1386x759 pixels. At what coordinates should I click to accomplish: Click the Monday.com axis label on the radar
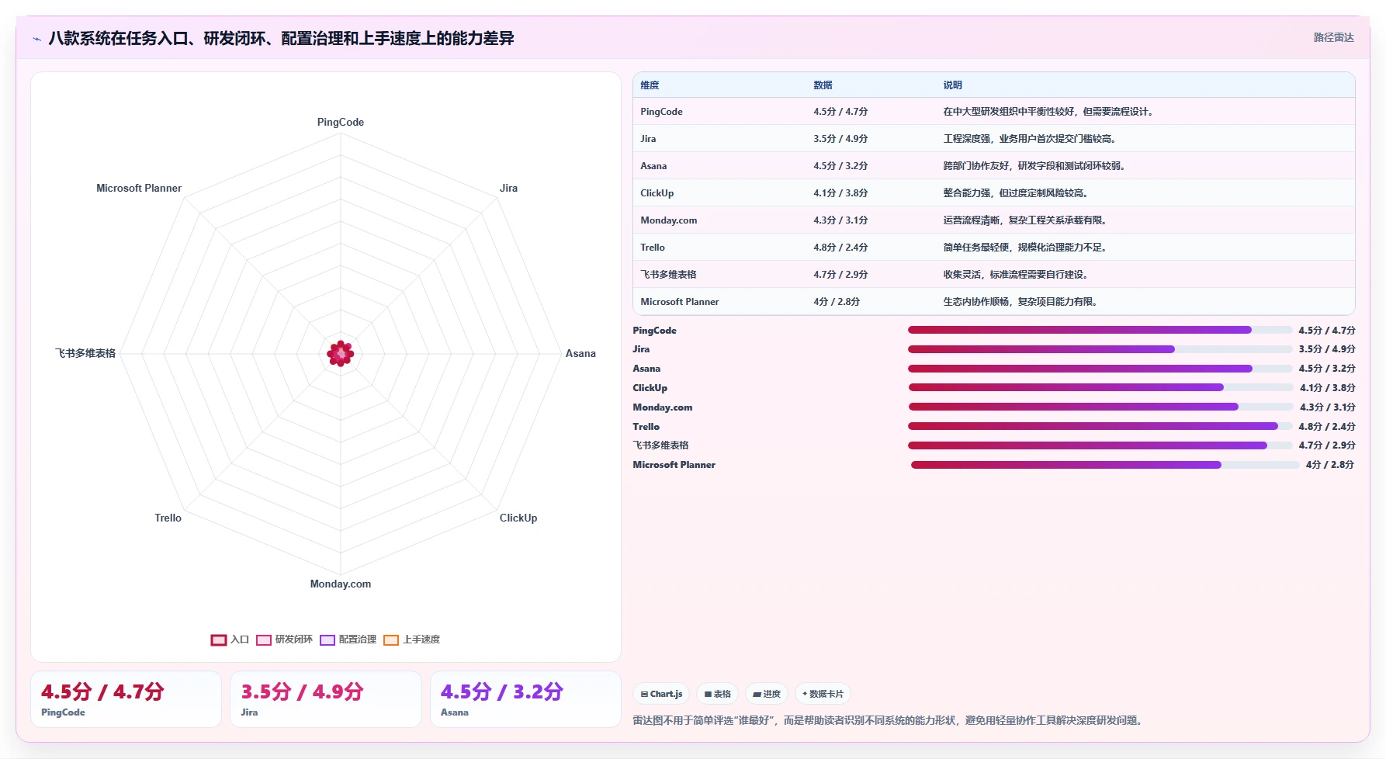(340, 584)
